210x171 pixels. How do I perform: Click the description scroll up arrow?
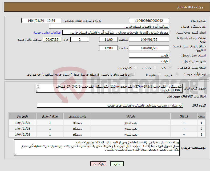(38, 85)
